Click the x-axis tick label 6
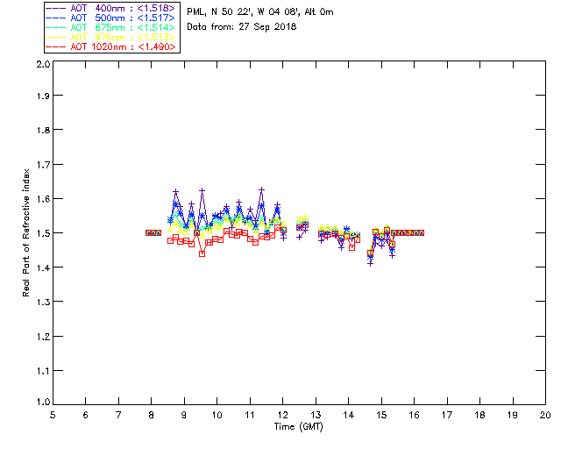 point(86,415)
